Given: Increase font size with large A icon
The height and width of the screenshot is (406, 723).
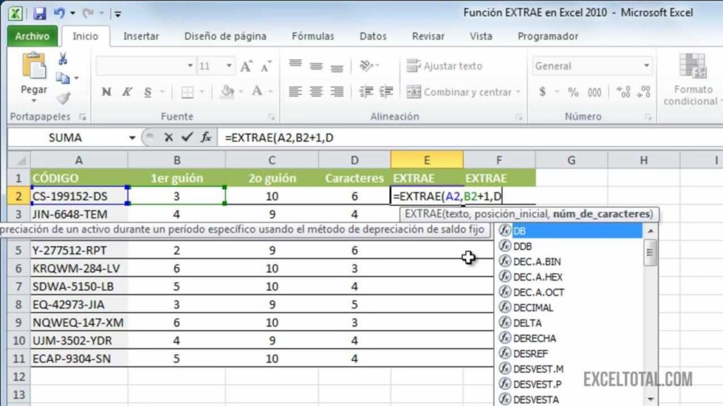Looking at the screenshot, I should click(246, 66).
